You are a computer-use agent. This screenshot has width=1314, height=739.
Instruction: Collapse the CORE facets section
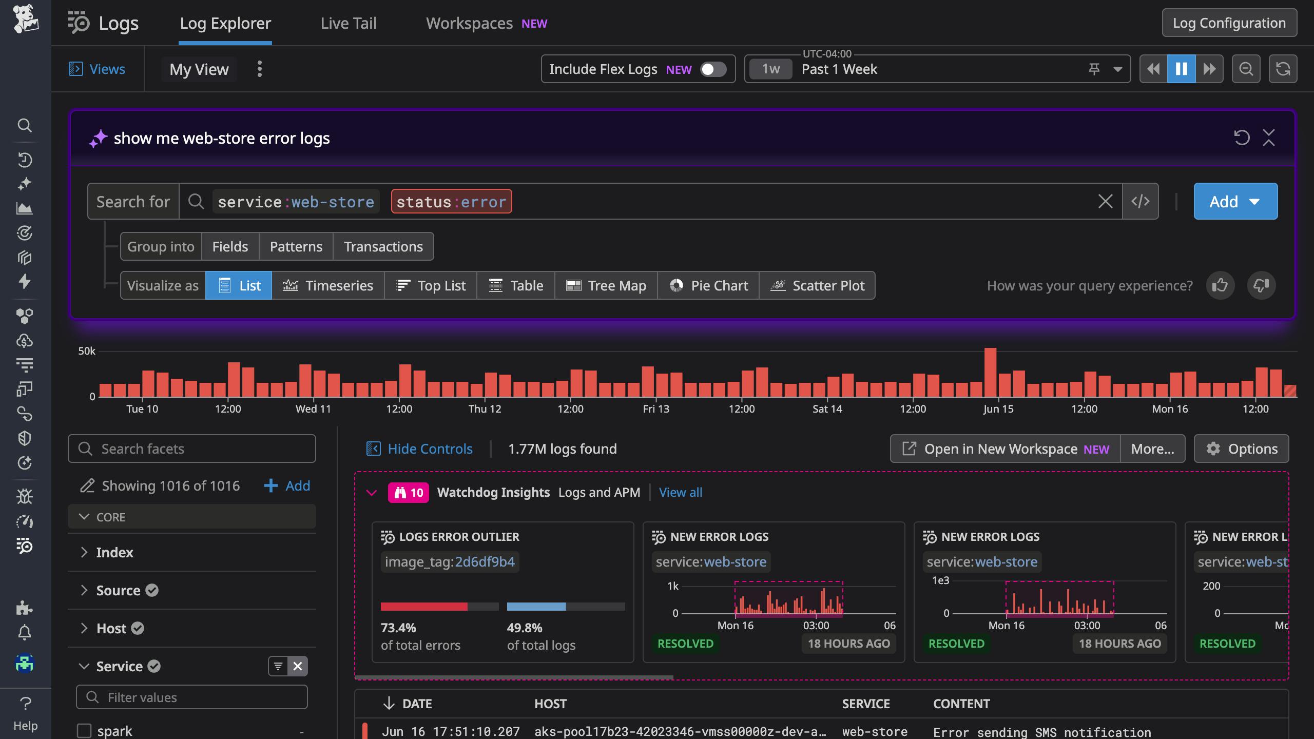[85, 517]
